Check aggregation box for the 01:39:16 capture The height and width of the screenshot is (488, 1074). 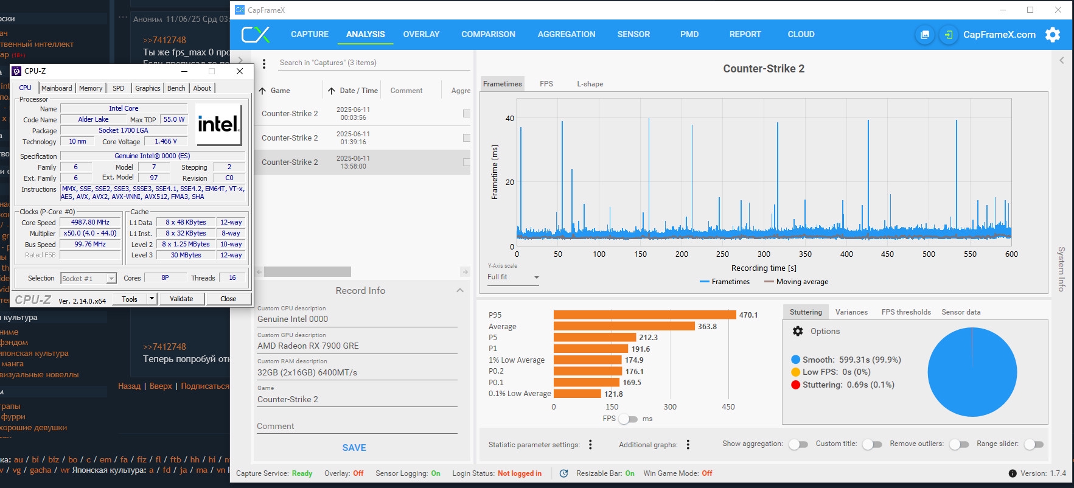467,138
